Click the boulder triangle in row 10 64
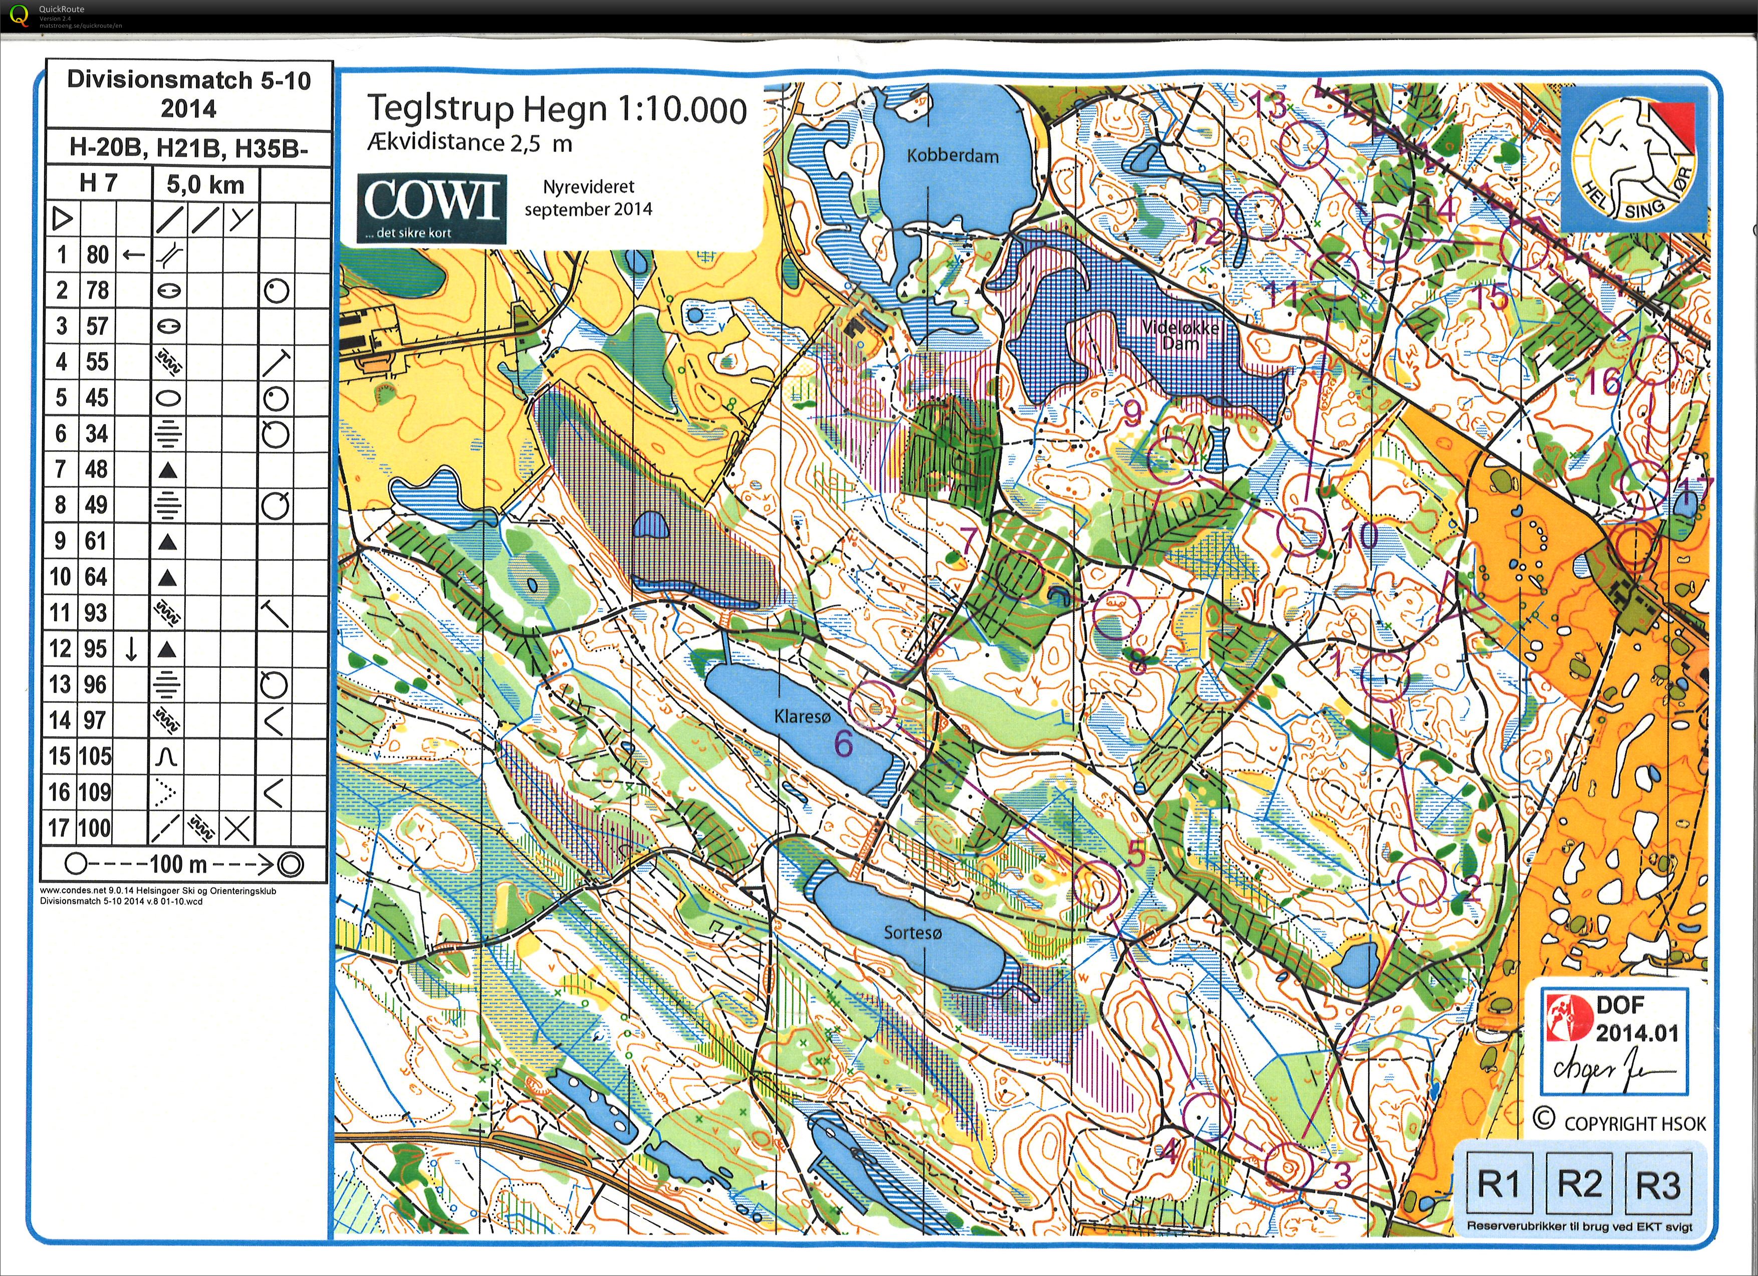The image size is (1758, 1276). click(168, 578)
